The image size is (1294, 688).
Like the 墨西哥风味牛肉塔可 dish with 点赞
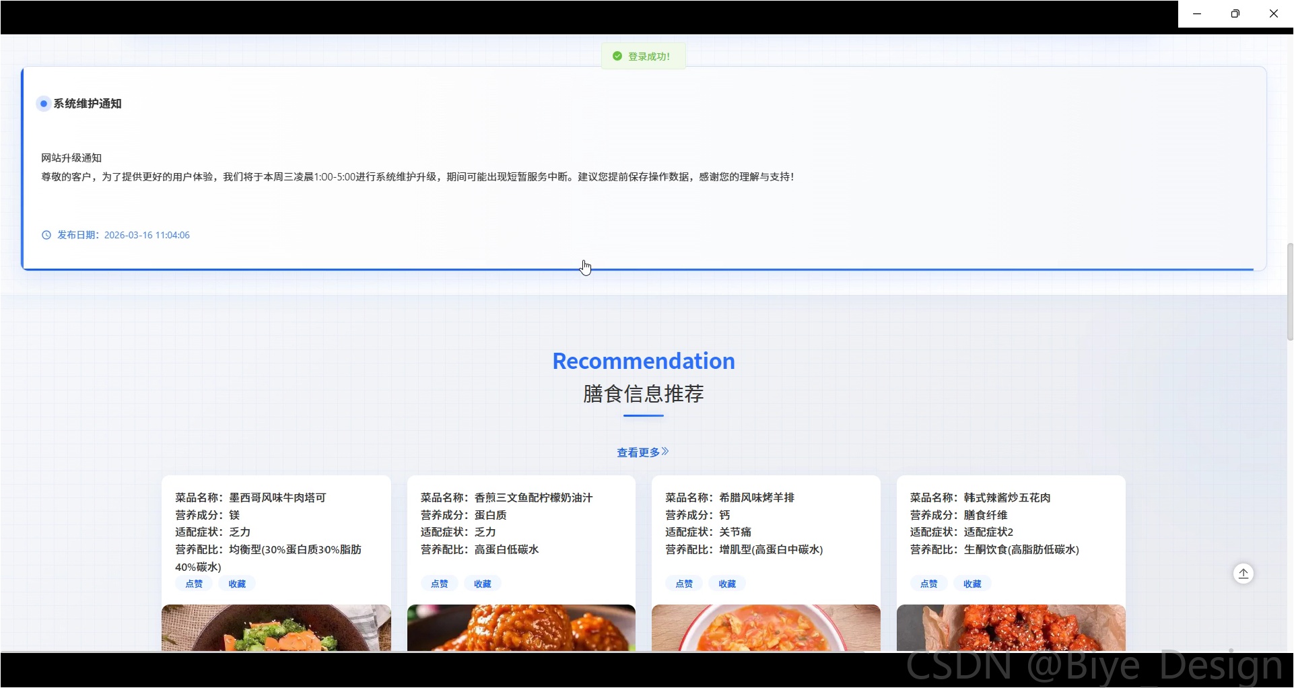[x=194, y=584]
